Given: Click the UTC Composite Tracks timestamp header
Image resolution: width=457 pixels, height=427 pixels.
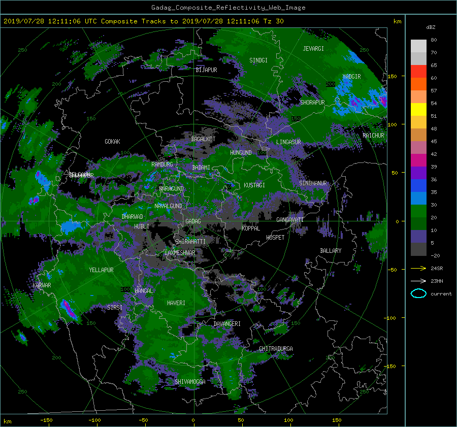Looking at the screenshot, I should coord(143,21).
